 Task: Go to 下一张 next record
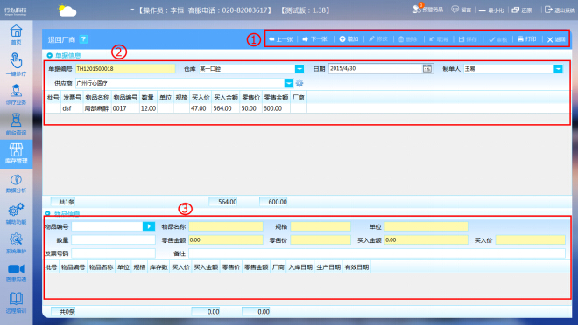tap(314, 39)
